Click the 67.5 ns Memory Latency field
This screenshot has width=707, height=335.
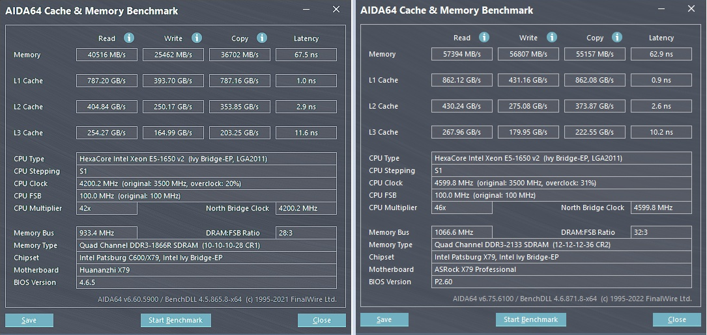click(306, 55)
